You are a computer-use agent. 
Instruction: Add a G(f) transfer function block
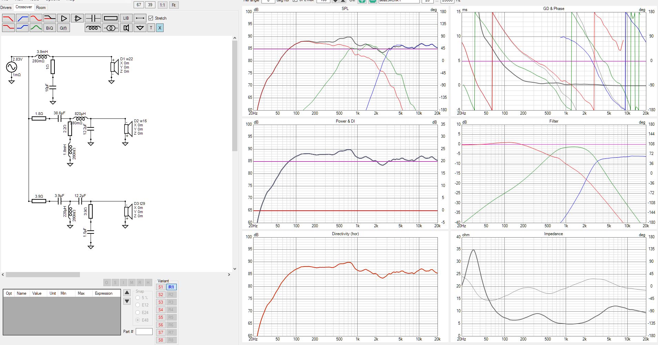coord(63,28)
